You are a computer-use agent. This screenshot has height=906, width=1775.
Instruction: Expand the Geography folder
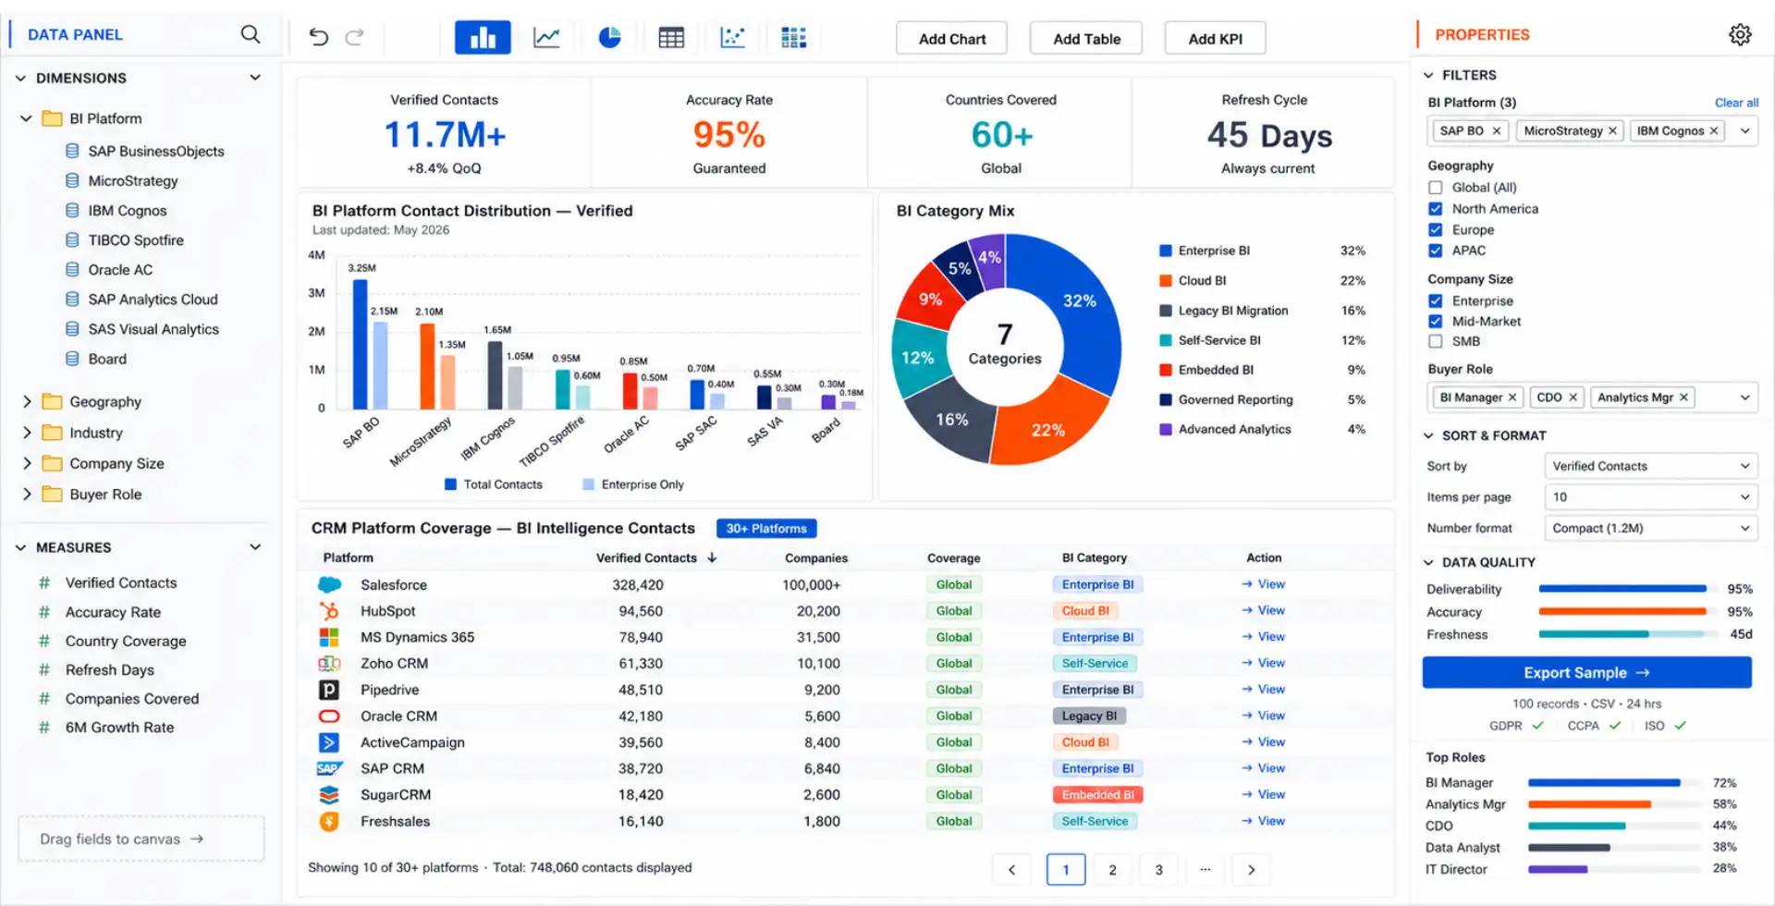coord(26,401)
